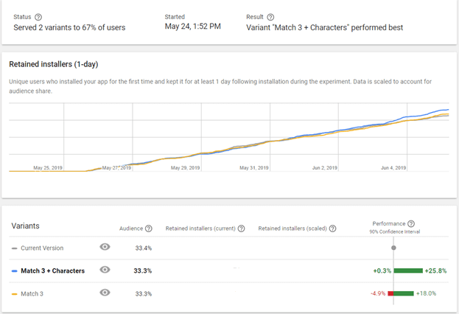Click the Match 3 variant name
The width and height of the screenshot is (459, 314).
tap(32, 293)
